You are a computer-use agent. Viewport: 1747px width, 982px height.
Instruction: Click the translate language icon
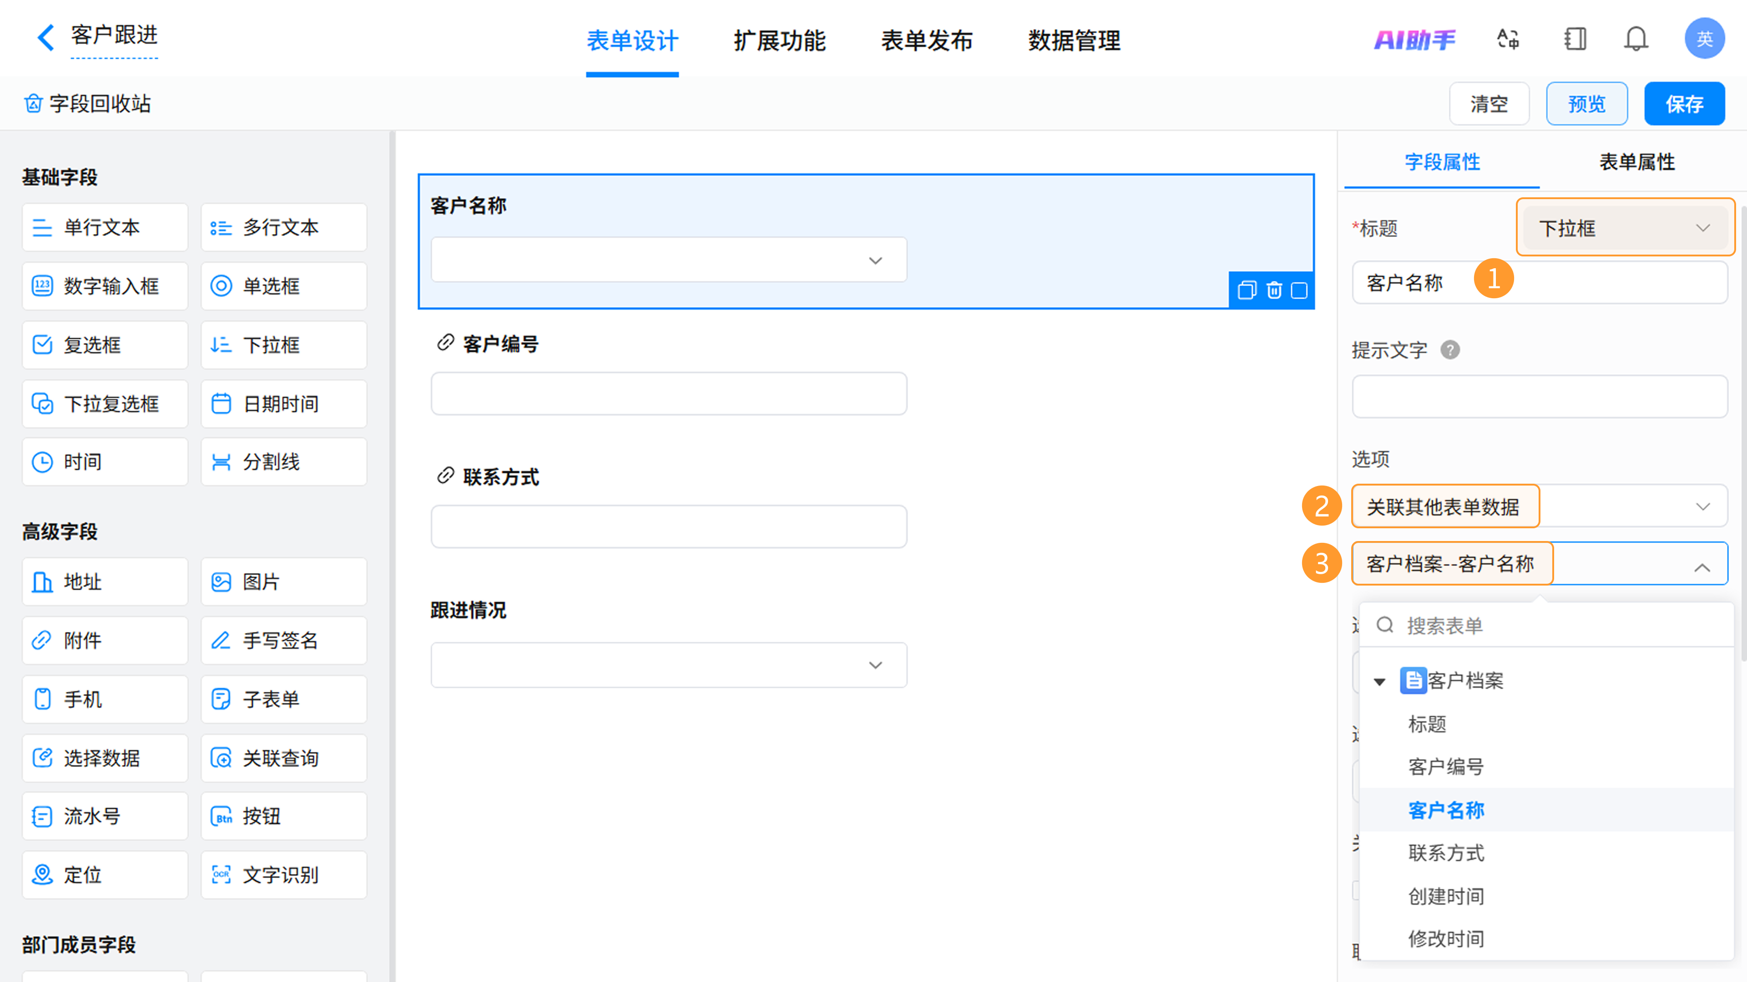click(1508, 39)
